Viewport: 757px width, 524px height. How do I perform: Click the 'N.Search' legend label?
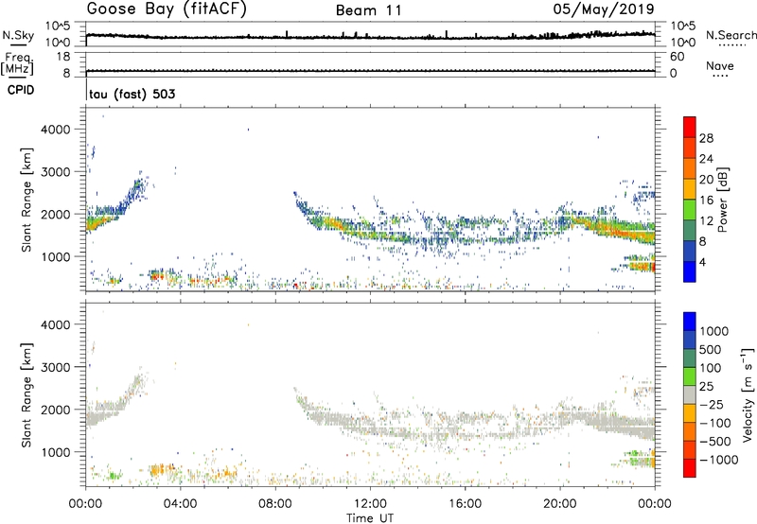[x=731, y=35]
